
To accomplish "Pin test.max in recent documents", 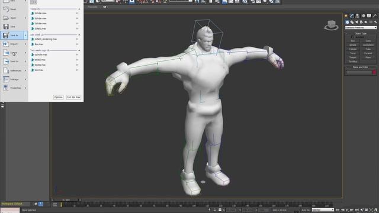I will click(x=77, y=70).
